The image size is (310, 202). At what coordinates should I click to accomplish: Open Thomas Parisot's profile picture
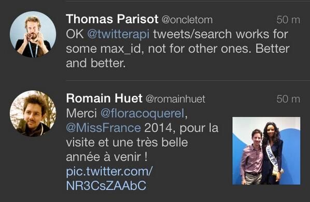[33, 34]
